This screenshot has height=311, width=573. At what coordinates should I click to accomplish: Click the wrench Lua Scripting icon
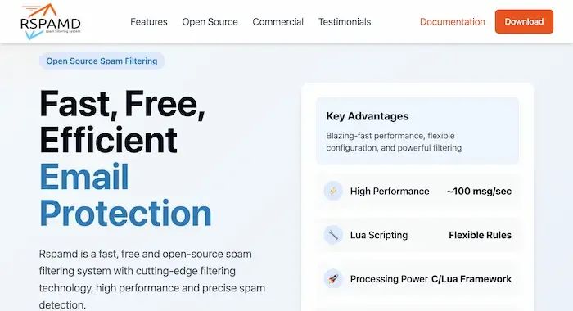coord(333,235)
